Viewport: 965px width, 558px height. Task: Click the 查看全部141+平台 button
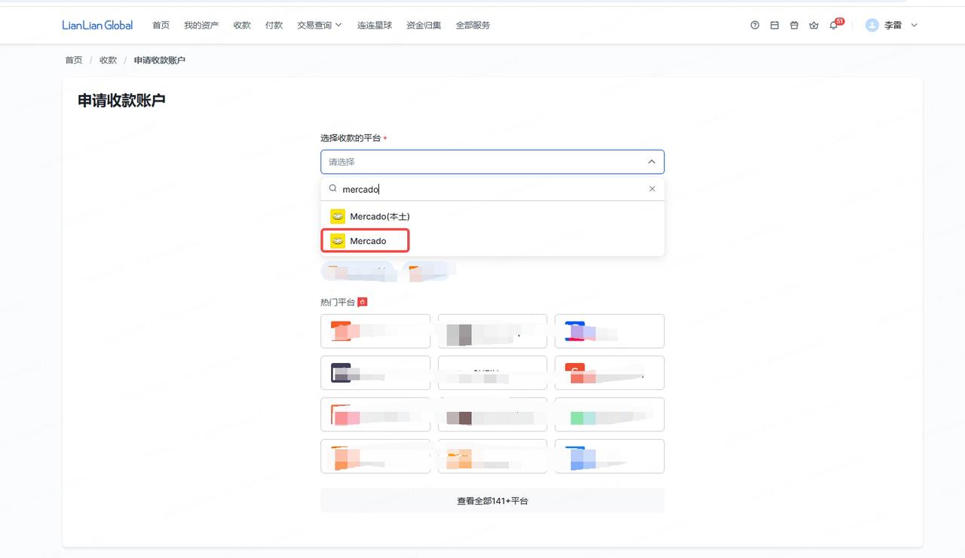(492, 501)
